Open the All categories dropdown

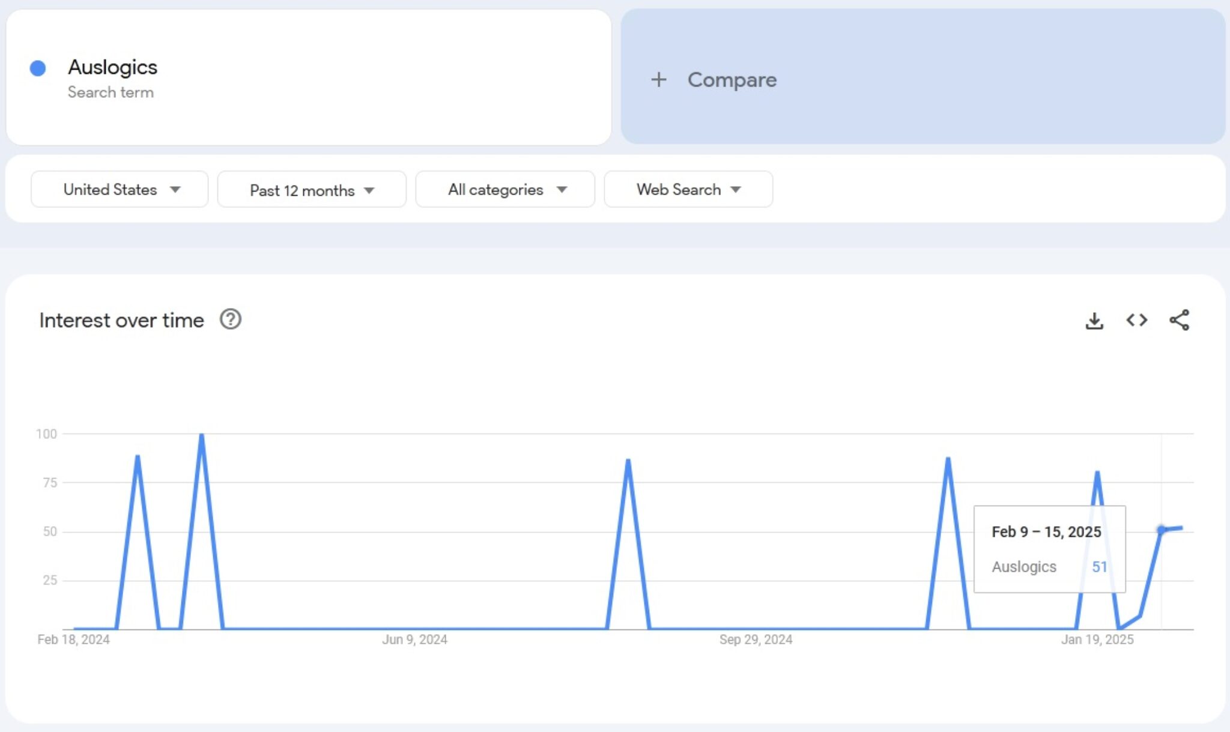coord(505,190)
